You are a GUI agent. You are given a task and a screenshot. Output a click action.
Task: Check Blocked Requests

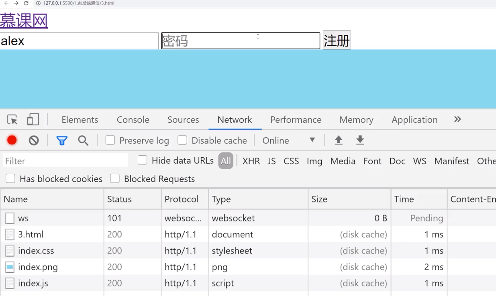[x=115, y=178]
